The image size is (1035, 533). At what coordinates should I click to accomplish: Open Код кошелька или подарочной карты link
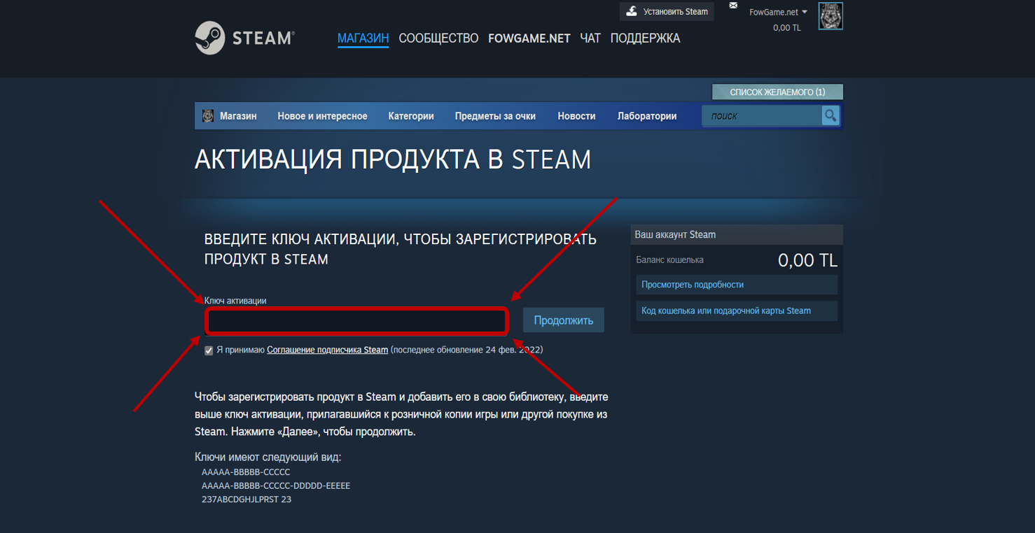coord(725,311)
